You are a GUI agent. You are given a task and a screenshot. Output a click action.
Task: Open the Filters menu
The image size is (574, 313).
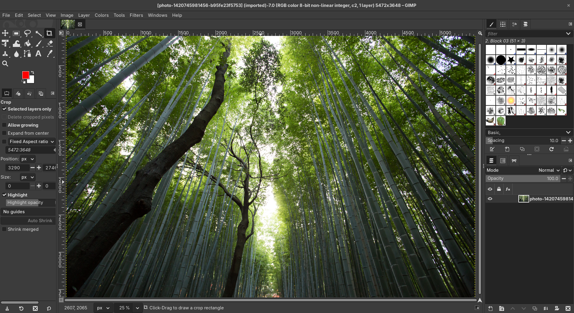click(136, 15)
